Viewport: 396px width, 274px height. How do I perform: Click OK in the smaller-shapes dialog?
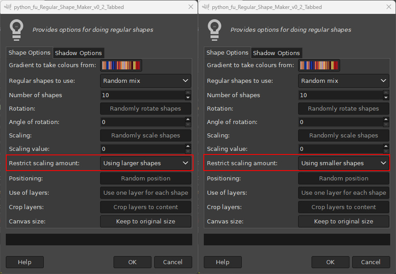[330, 262]
